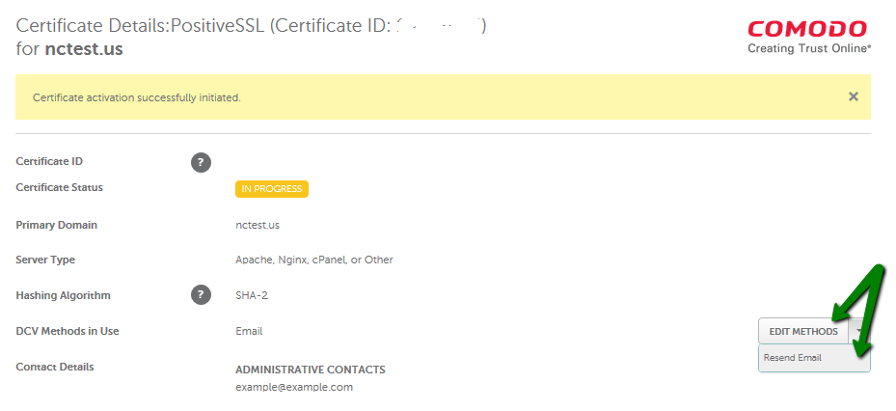This screenshot has width=896, height=411.
Task: Click the EDIT METHODS button
Action: pos(803,332)
